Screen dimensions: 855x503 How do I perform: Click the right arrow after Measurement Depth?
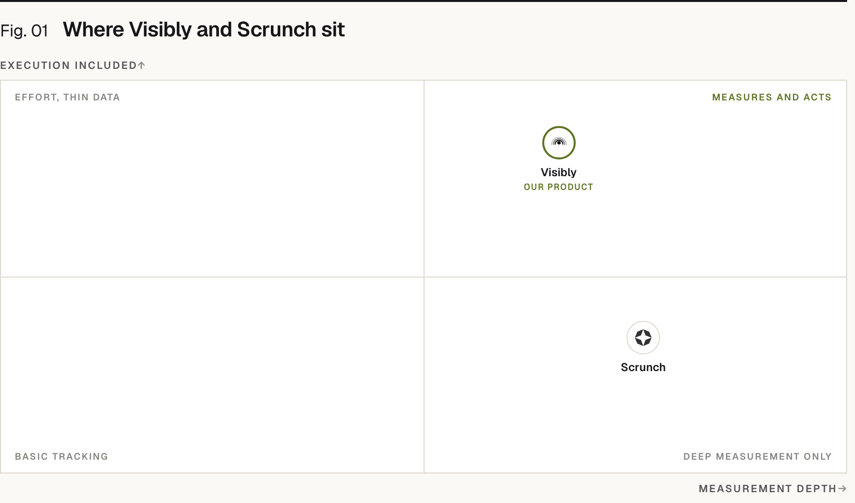[x=842, y=489]
